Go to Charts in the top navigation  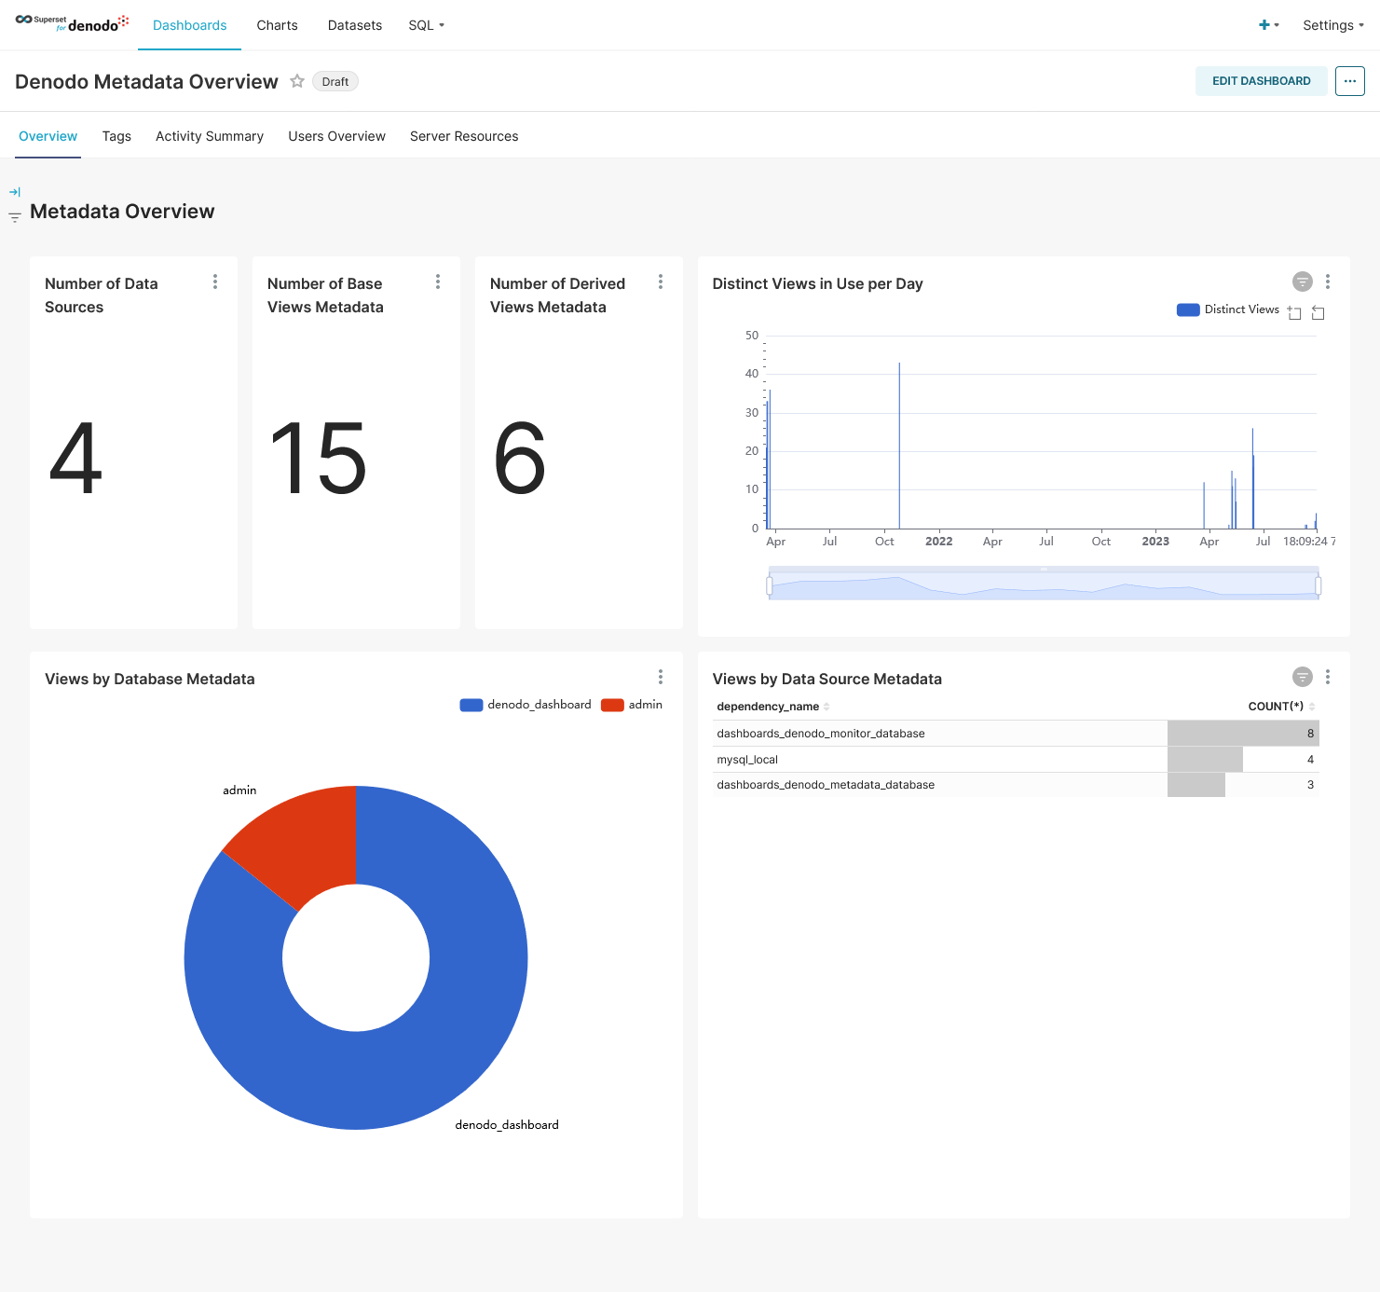pos(278,25)
